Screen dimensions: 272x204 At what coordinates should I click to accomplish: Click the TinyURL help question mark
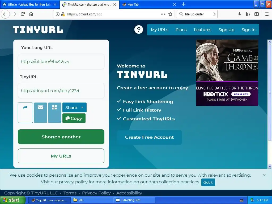pos(139,30)
